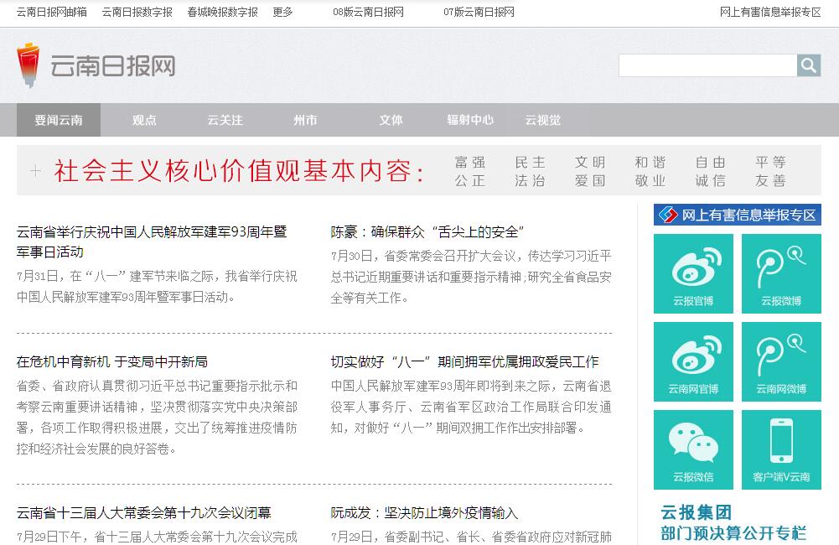Open the 云报微博 Tencent Weibo tile

click(x=781, y=273)
